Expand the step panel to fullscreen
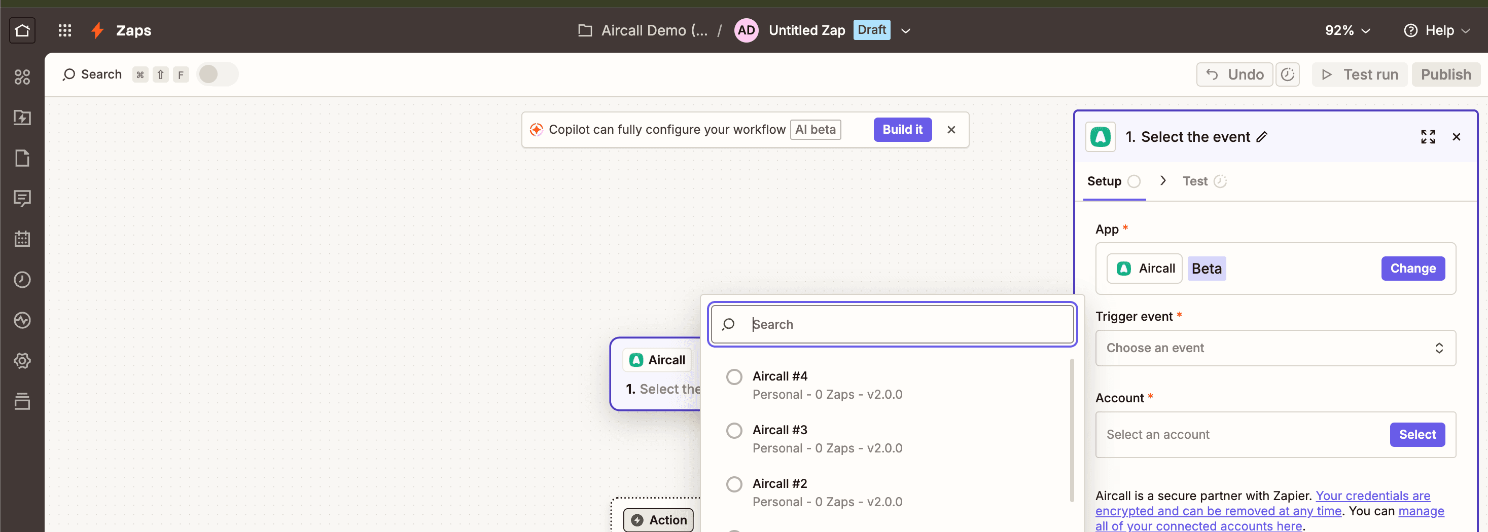1488x532 pixels. point(1427,137)
